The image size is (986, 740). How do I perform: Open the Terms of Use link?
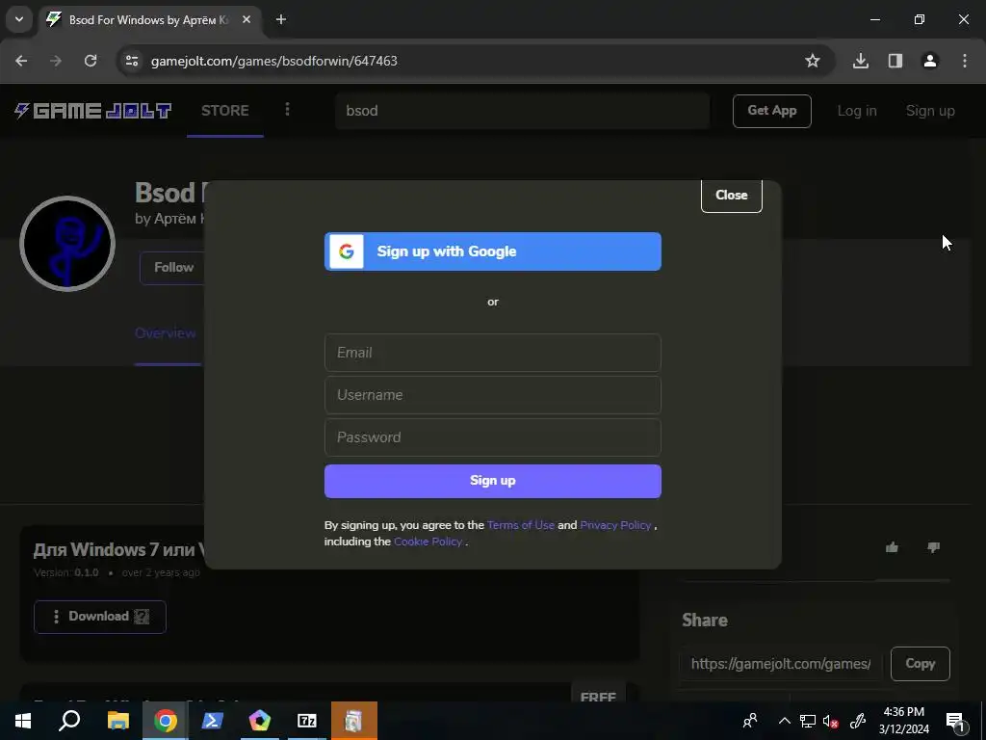(x=521, y=525)
